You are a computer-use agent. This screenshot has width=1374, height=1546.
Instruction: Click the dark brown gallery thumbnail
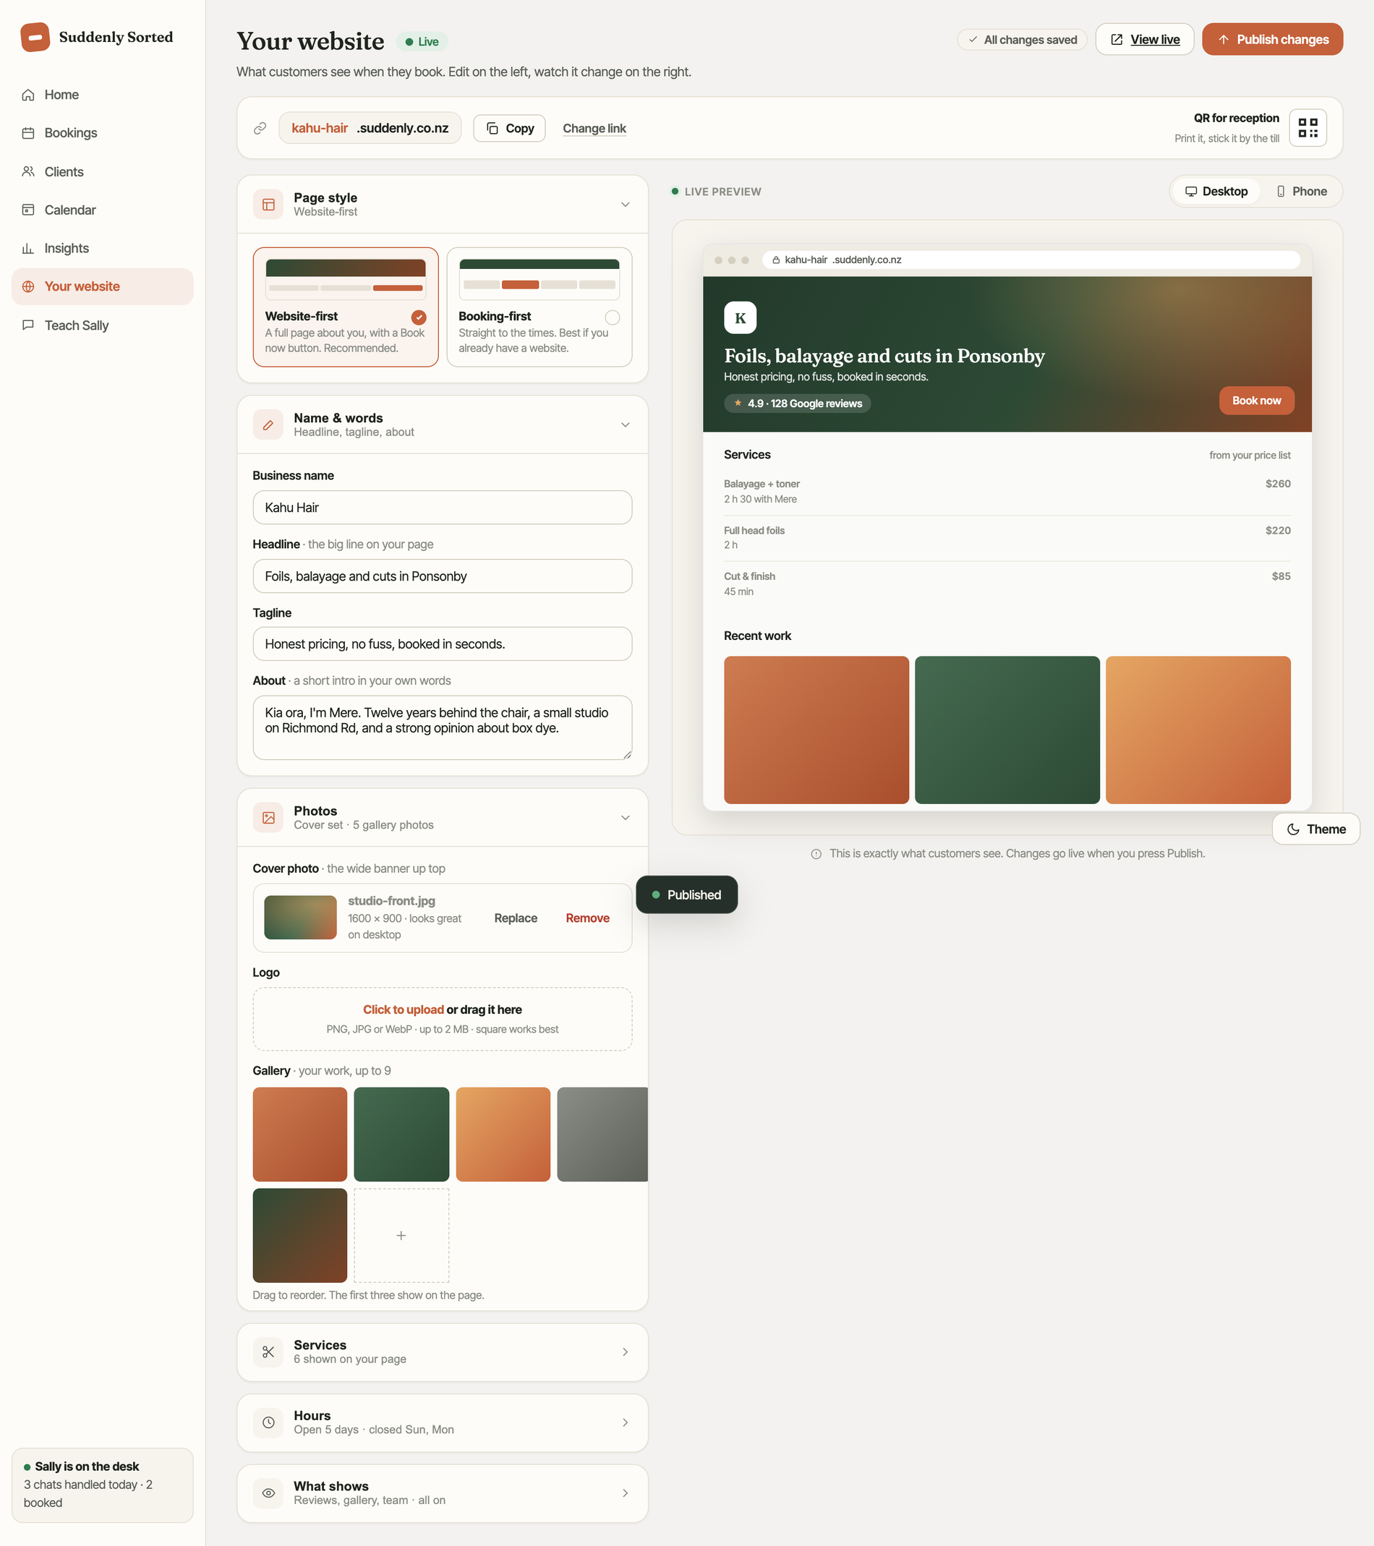tap(299, 1235)
